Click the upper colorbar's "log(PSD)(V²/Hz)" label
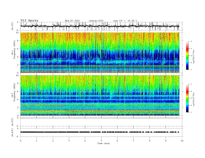 point(194,57)
